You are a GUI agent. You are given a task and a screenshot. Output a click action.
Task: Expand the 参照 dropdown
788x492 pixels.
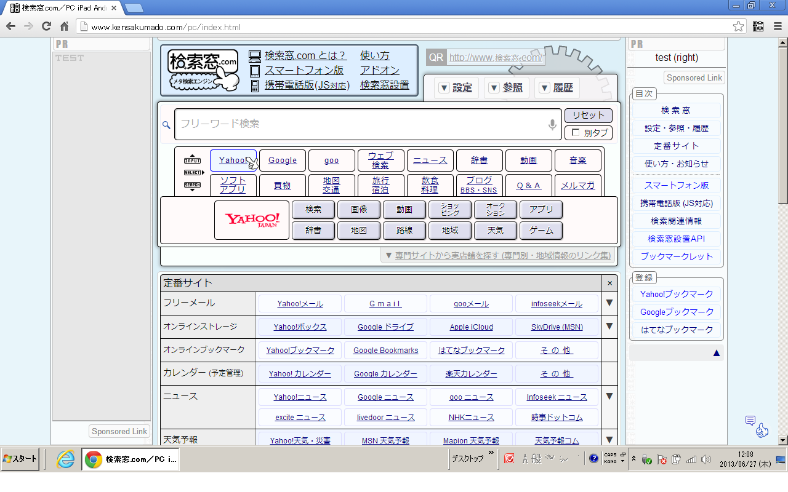pyautogui.click(x=506, y=88)
